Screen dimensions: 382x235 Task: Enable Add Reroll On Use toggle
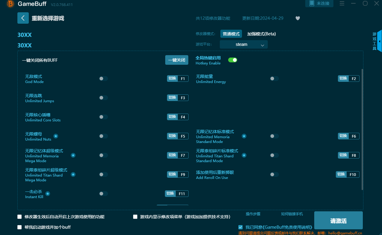pos(274,174)
